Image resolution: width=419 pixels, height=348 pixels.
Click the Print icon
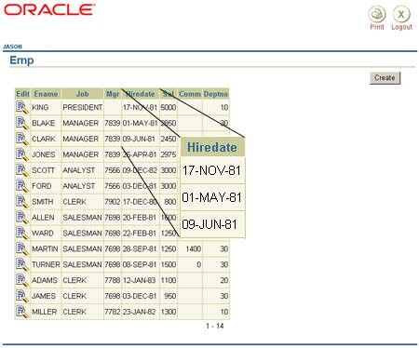pos(377,14)
